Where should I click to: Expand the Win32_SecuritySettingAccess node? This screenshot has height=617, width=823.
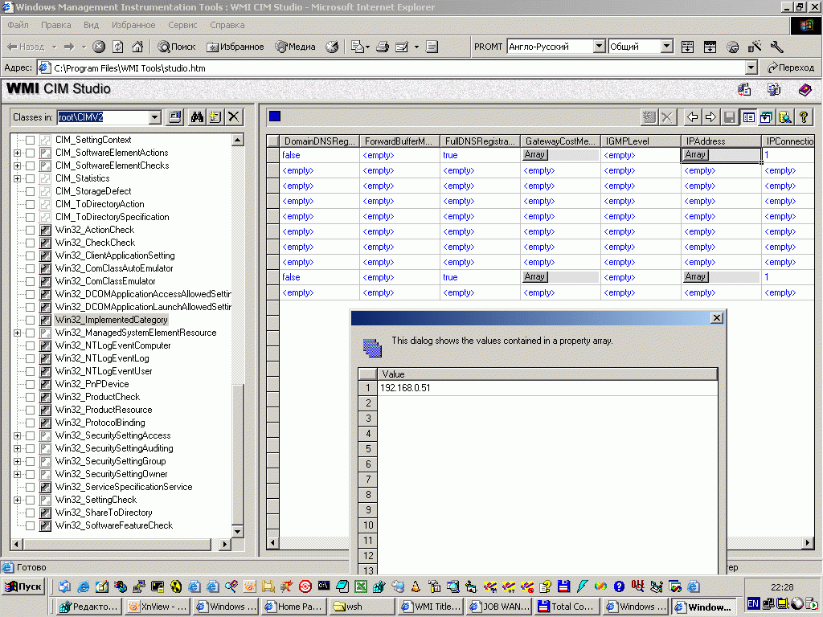pyautogui.click(x=18, y=435)
